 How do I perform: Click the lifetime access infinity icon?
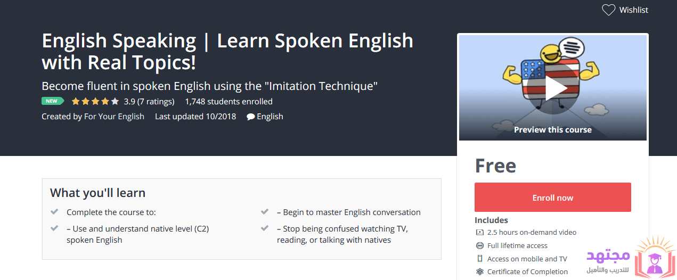(x=479, y=246)
